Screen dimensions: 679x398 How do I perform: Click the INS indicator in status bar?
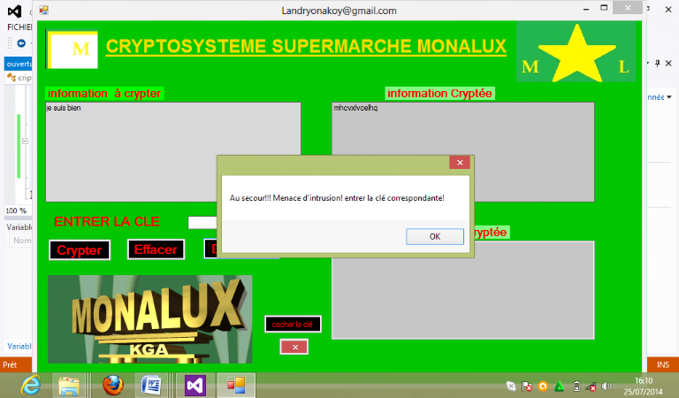tap(662, 365)
